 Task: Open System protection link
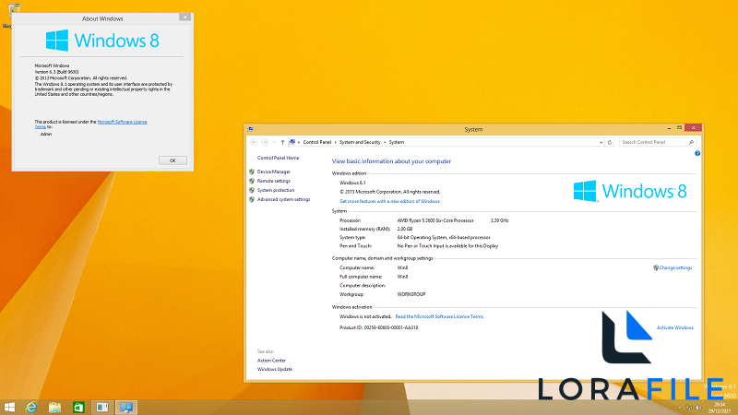click(275, 190)
